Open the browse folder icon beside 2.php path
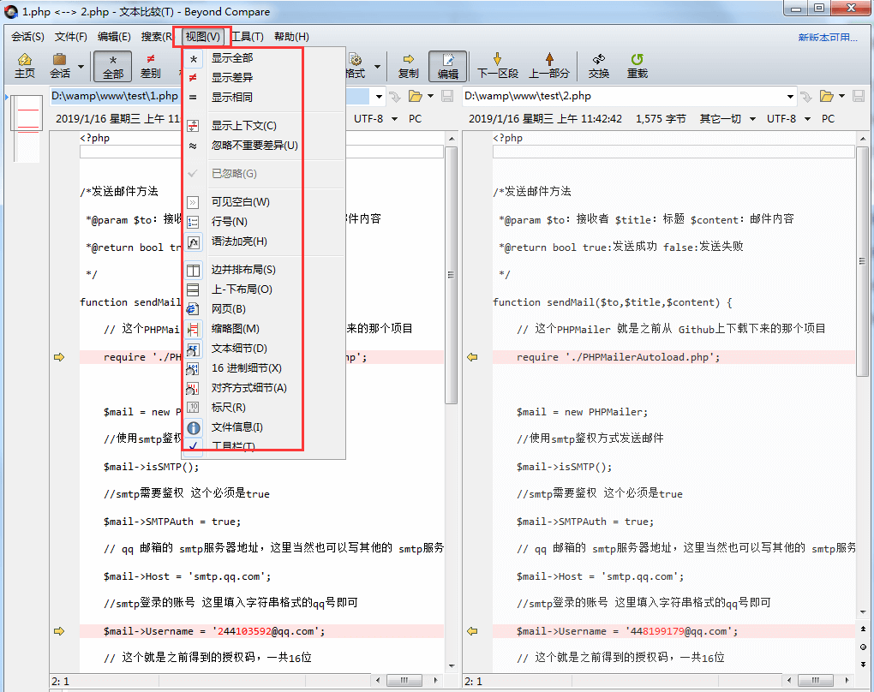The height and width of the screenshot is (692, 874). pos(824,95)
